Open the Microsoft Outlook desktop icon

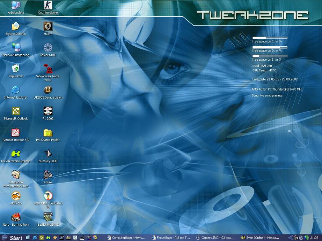click(x=16, y=114)
